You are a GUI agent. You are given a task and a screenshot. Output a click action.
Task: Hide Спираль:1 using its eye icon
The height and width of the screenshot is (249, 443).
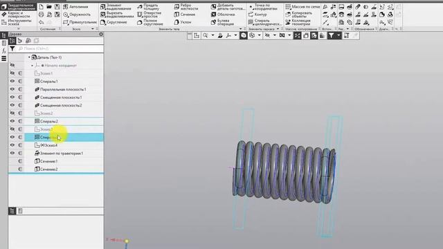[12, 81]
